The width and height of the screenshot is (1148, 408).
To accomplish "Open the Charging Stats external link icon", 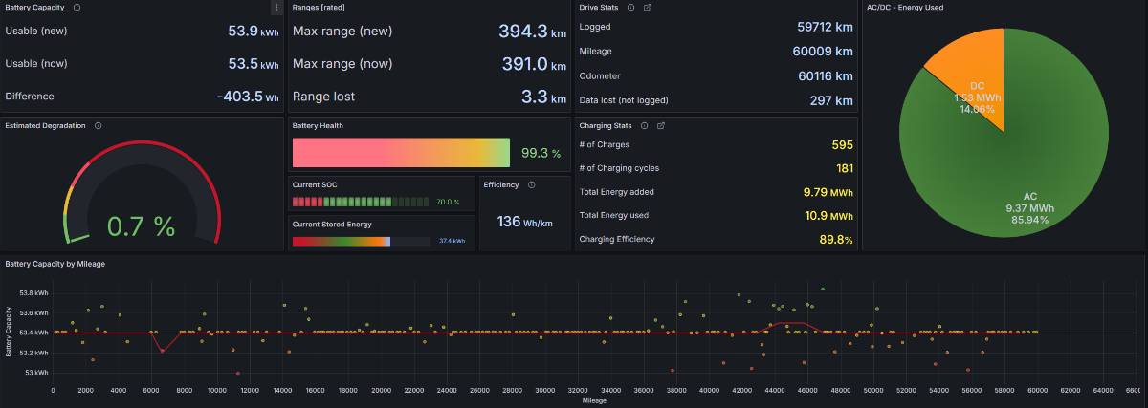I will [661, 125].
